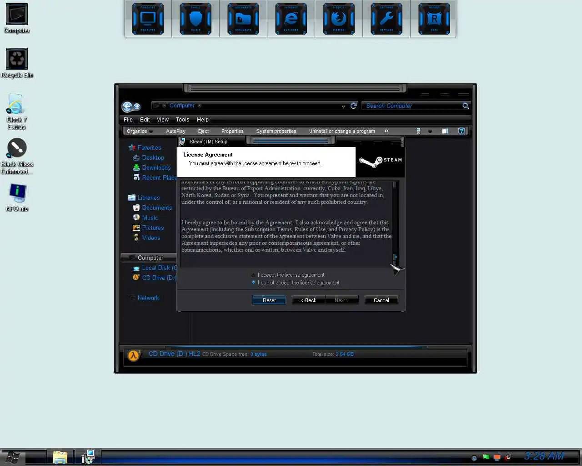Viewport: 582px width, 466px height.
Task: Open the Computer dock icon with monitor symbol
Action: pos(148,19)
